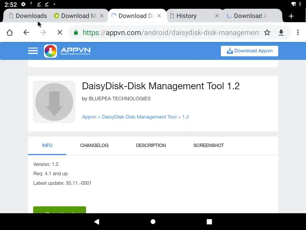This screenshot has width=306, height=230.
Task: Tap the 2:52 clock in status bar
Action: pos(11,4)
